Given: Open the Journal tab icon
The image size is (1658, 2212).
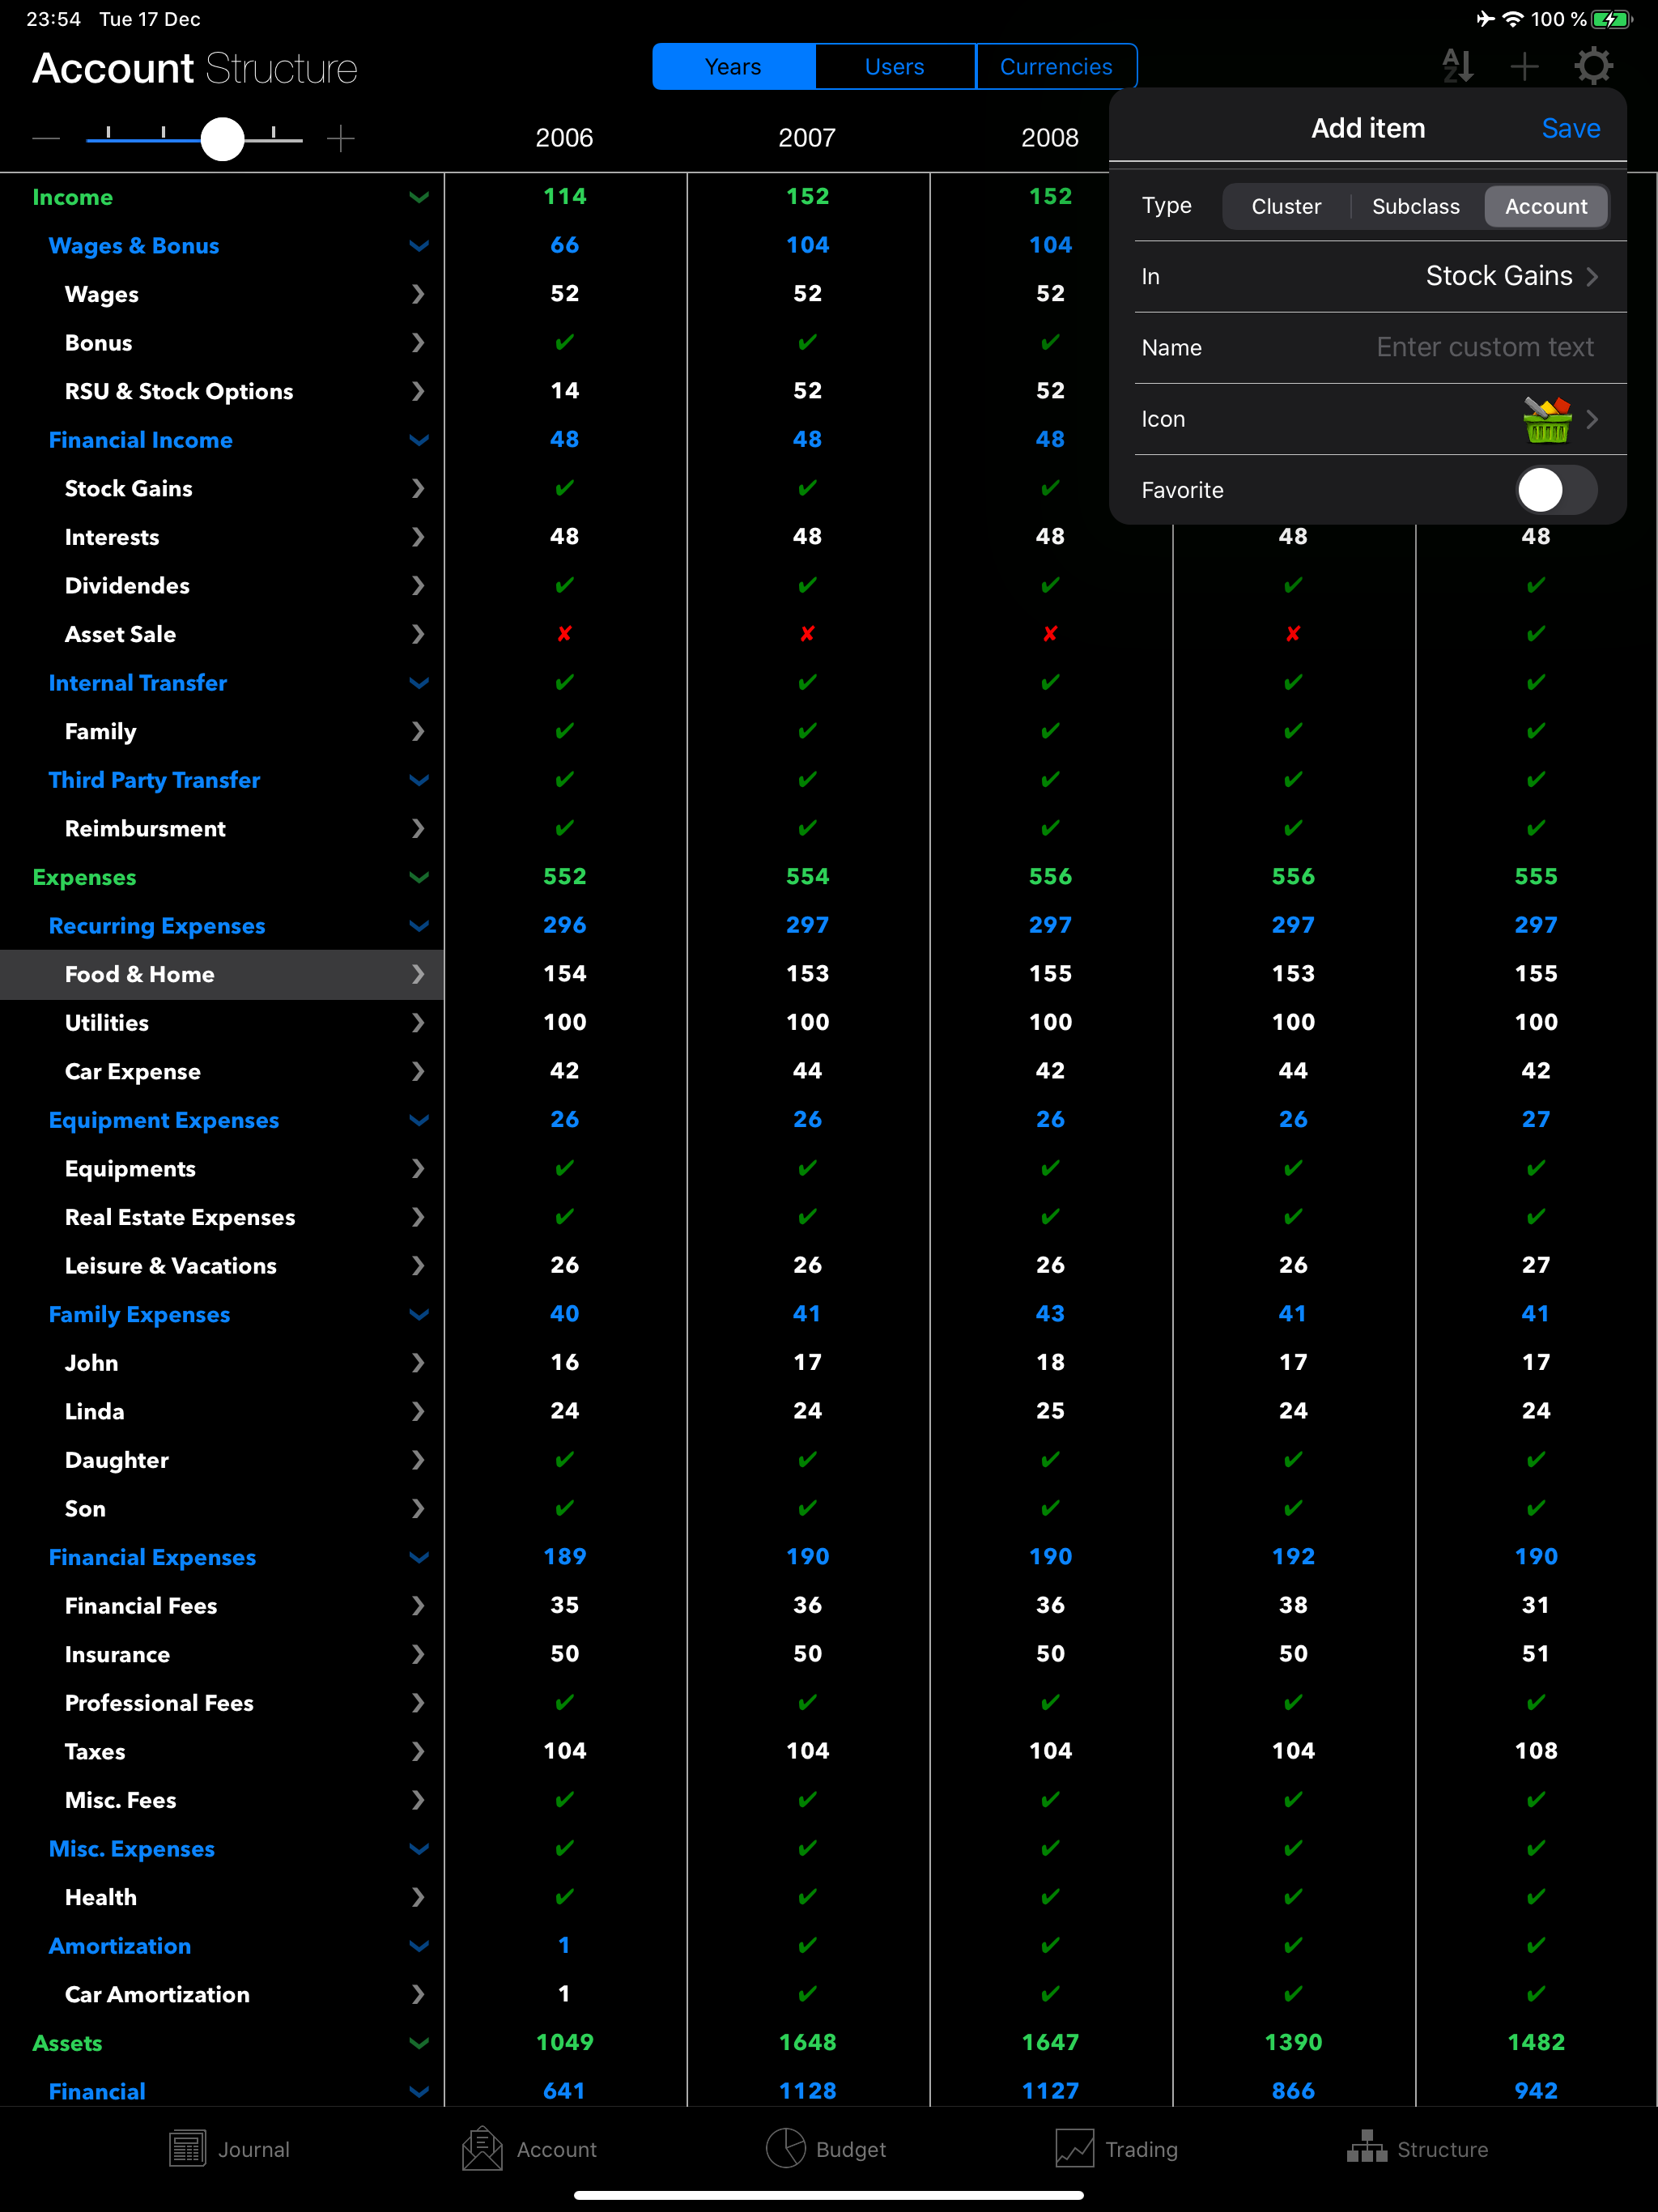Looking at the screenshot, I should pos(188,2149).
